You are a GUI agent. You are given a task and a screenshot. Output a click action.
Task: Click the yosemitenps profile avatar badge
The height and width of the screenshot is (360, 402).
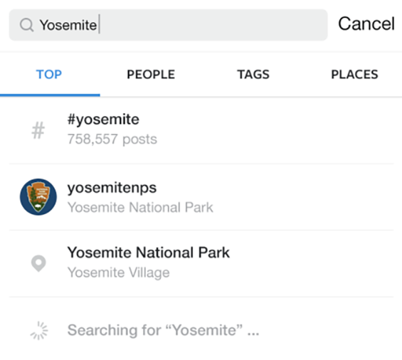(x=38, y=197)
